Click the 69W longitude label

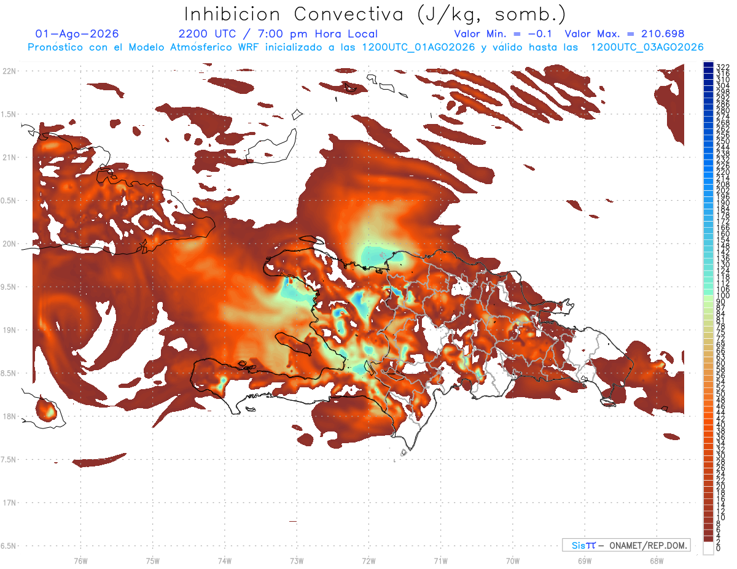point(584,560)
